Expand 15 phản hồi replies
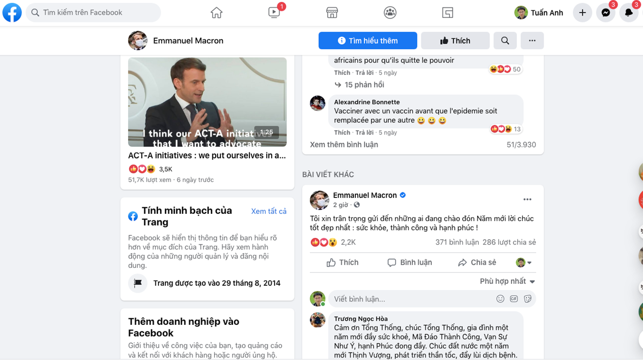Viewport: 643px width, 361px height. click(x=360, y=85)
